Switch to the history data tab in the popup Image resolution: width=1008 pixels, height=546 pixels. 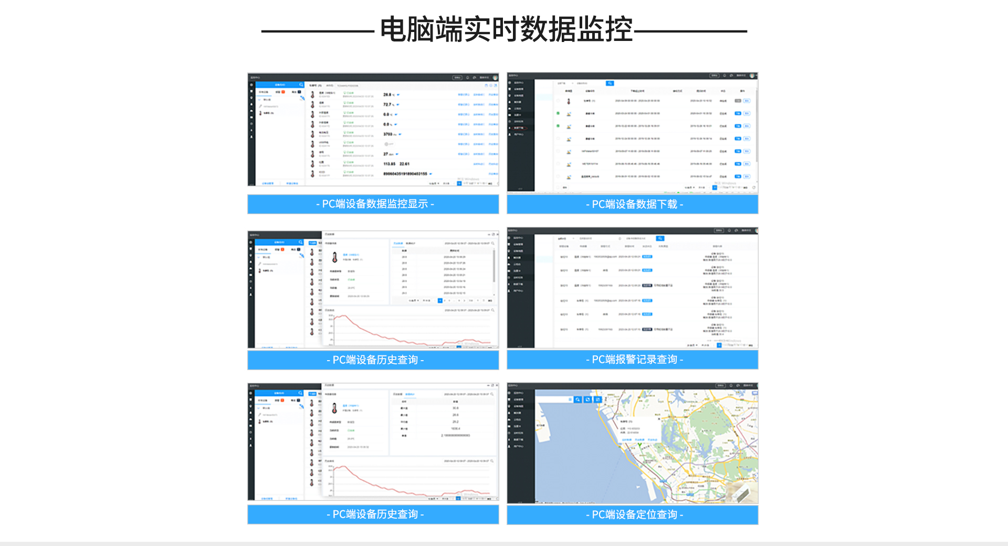[x=398, y=244]
